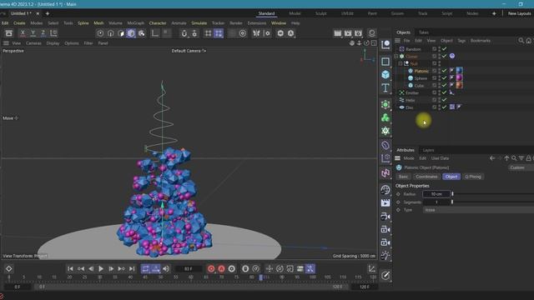The image size is (534, 300).
Task: Click the pink deformer palette icon
Action: click(385, 173)
